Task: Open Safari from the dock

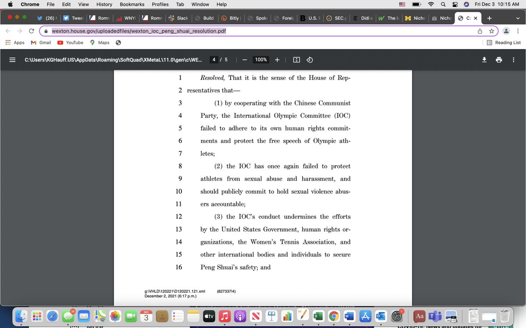Action: click(53, 316)
